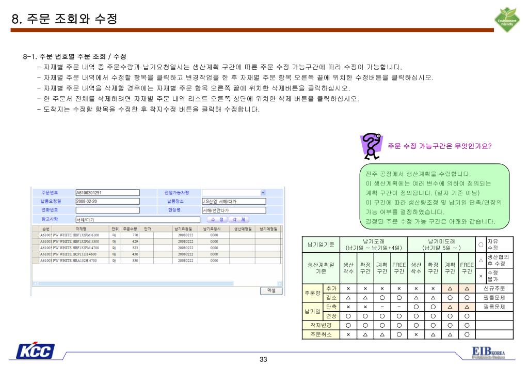The width and height of the screenshot is (528, 366).
Task: Click the 생산계획일 기준 header cell
Action: pos(321,268)
